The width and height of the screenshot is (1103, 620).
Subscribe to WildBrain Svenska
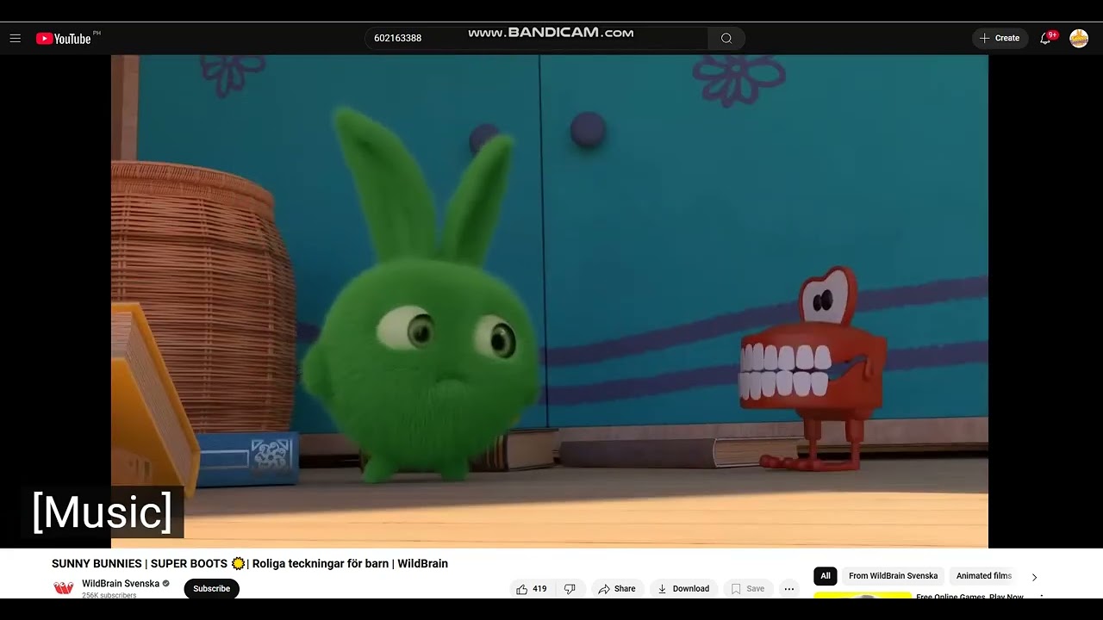pos(211,588)
